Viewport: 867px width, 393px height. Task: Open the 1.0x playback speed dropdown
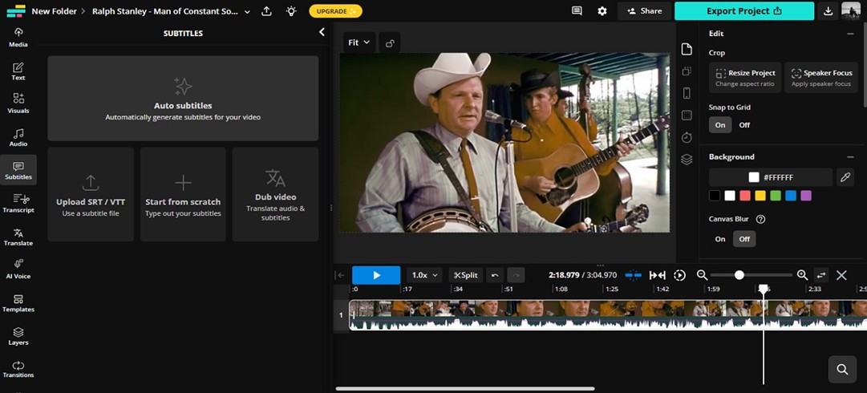pos(425,275)
